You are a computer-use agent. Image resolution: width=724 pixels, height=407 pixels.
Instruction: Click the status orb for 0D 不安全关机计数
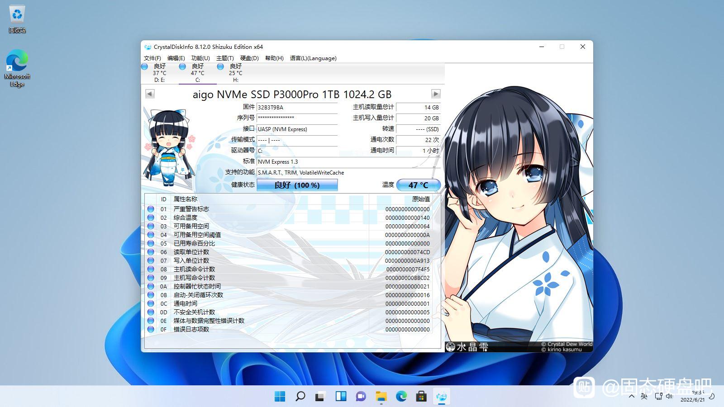(151, 312)
